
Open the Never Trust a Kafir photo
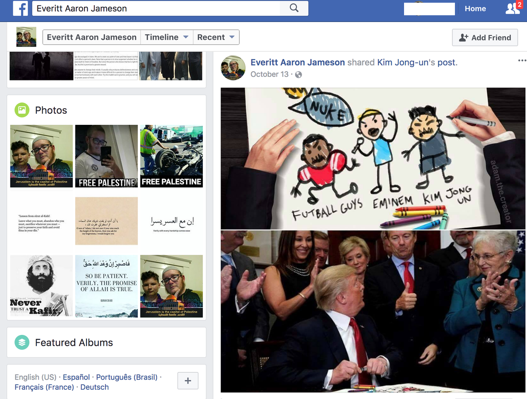42,286
